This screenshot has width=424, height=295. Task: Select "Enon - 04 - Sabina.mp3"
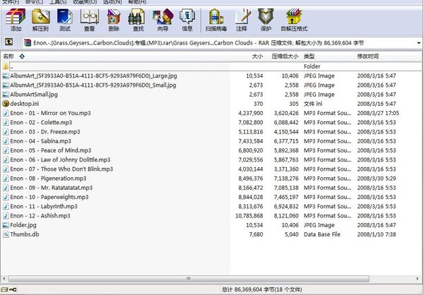40,141
